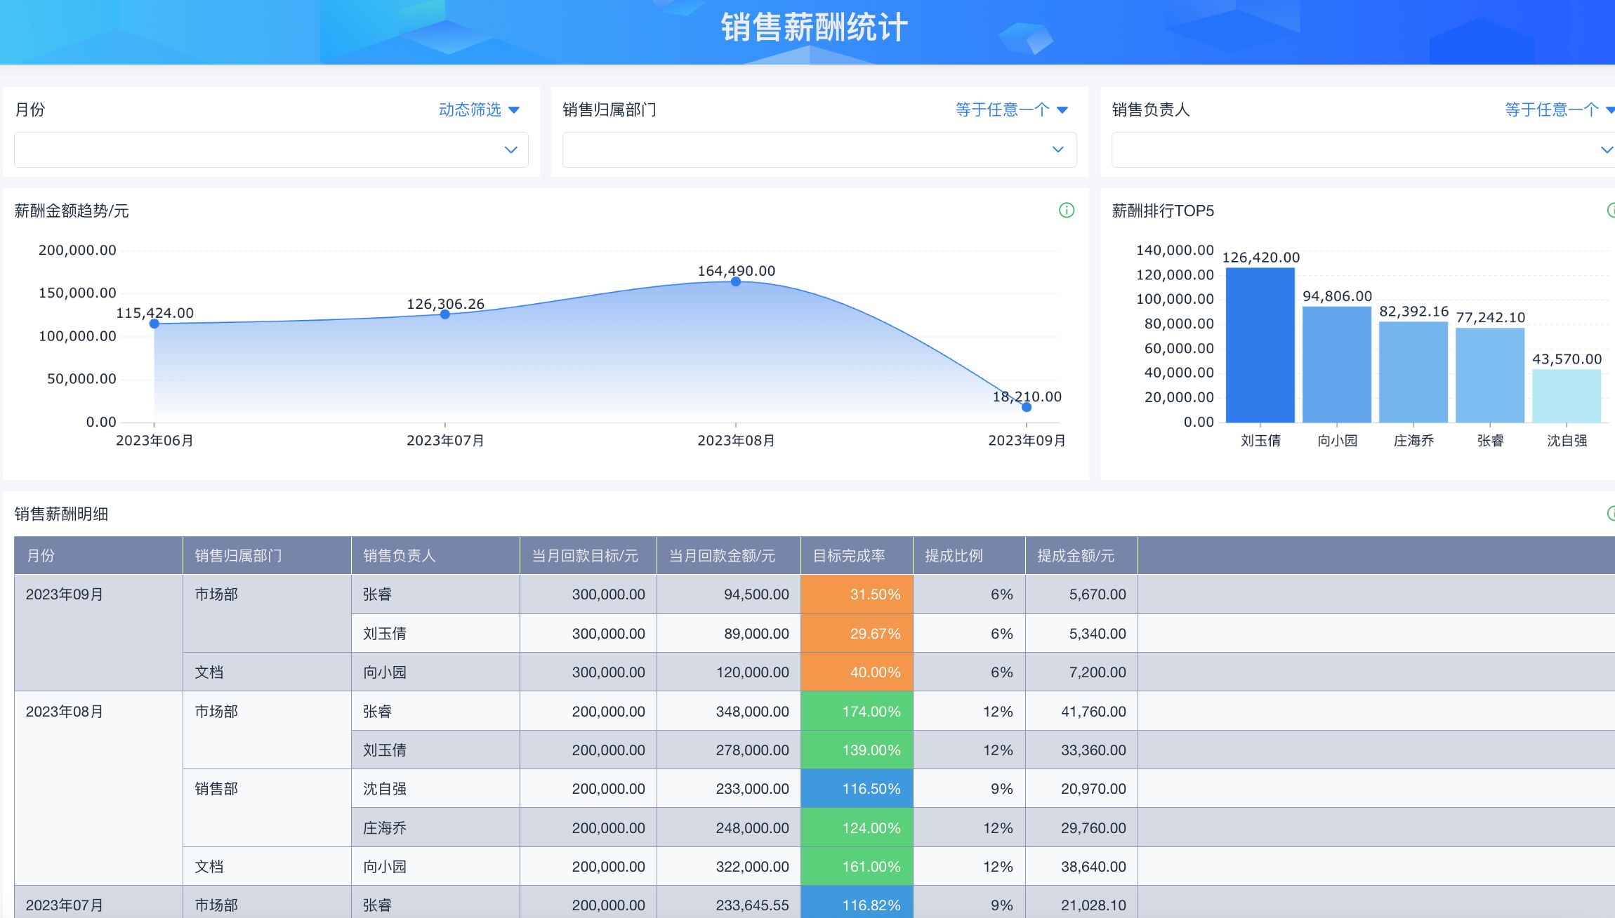1615x918 pixels.
Task: Click the 2023年09月 data point on the trend line
Action: [x=1027, y=407]
